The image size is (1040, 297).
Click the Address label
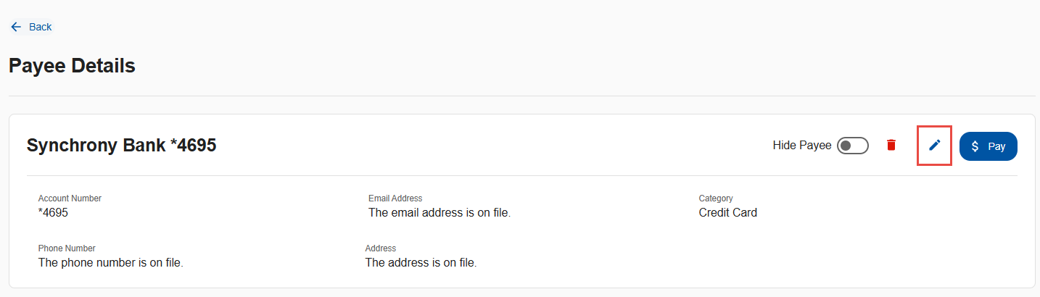(x=381, y=248)
